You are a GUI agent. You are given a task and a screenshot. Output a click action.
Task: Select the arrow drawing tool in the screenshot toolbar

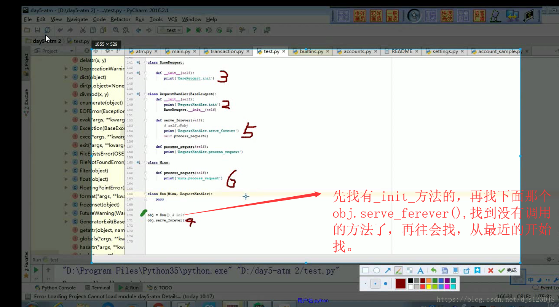coord(388,270)
